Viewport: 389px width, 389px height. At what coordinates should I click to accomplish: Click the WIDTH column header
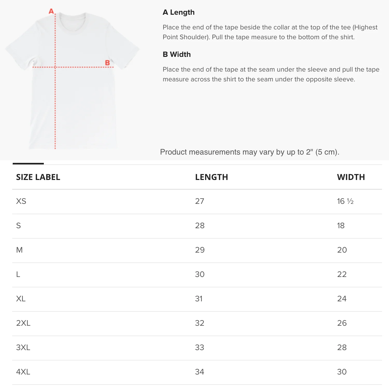[x=351, y=177]
